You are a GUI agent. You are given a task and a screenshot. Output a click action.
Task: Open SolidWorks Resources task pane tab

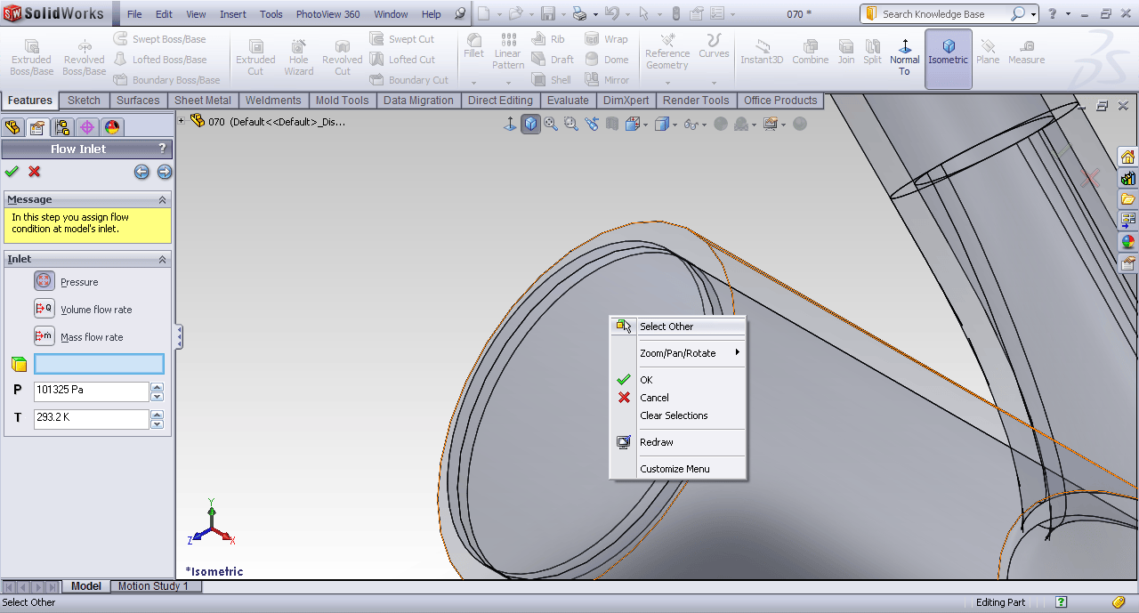tap(1128, 157)
